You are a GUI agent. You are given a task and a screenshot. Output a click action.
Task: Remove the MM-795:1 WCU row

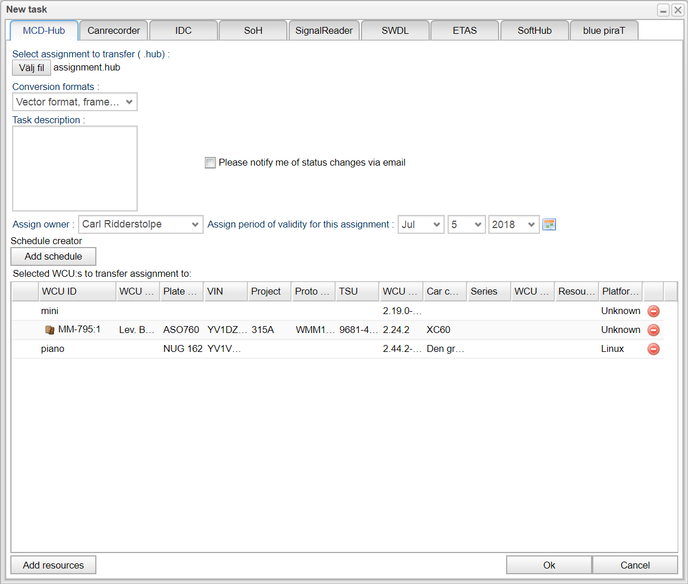[x=653, y=330]
